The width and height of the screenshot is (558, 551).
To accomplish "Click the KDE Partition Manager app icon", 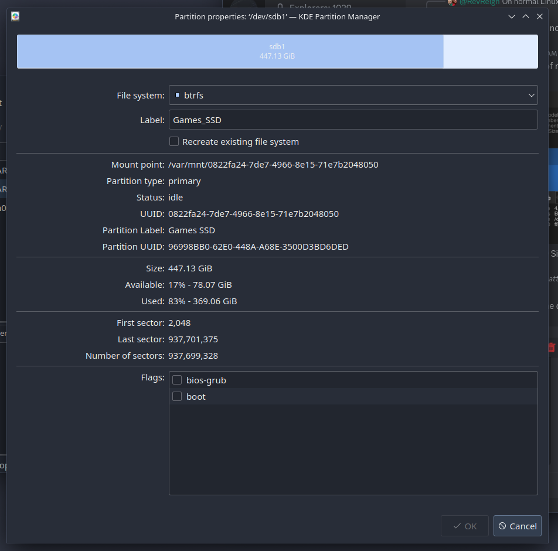I will 15,16.
